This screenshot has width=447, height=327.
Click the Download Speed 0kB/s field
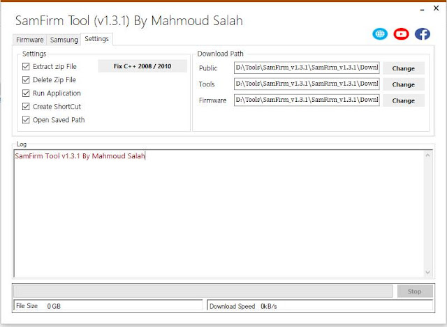(x=320, y=306)
